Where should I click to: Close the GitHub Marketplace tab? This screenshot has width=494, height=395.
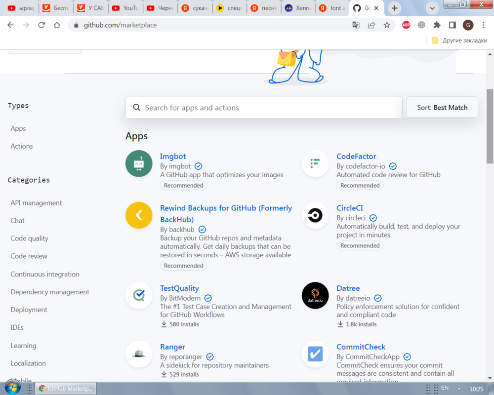[376, 8]
